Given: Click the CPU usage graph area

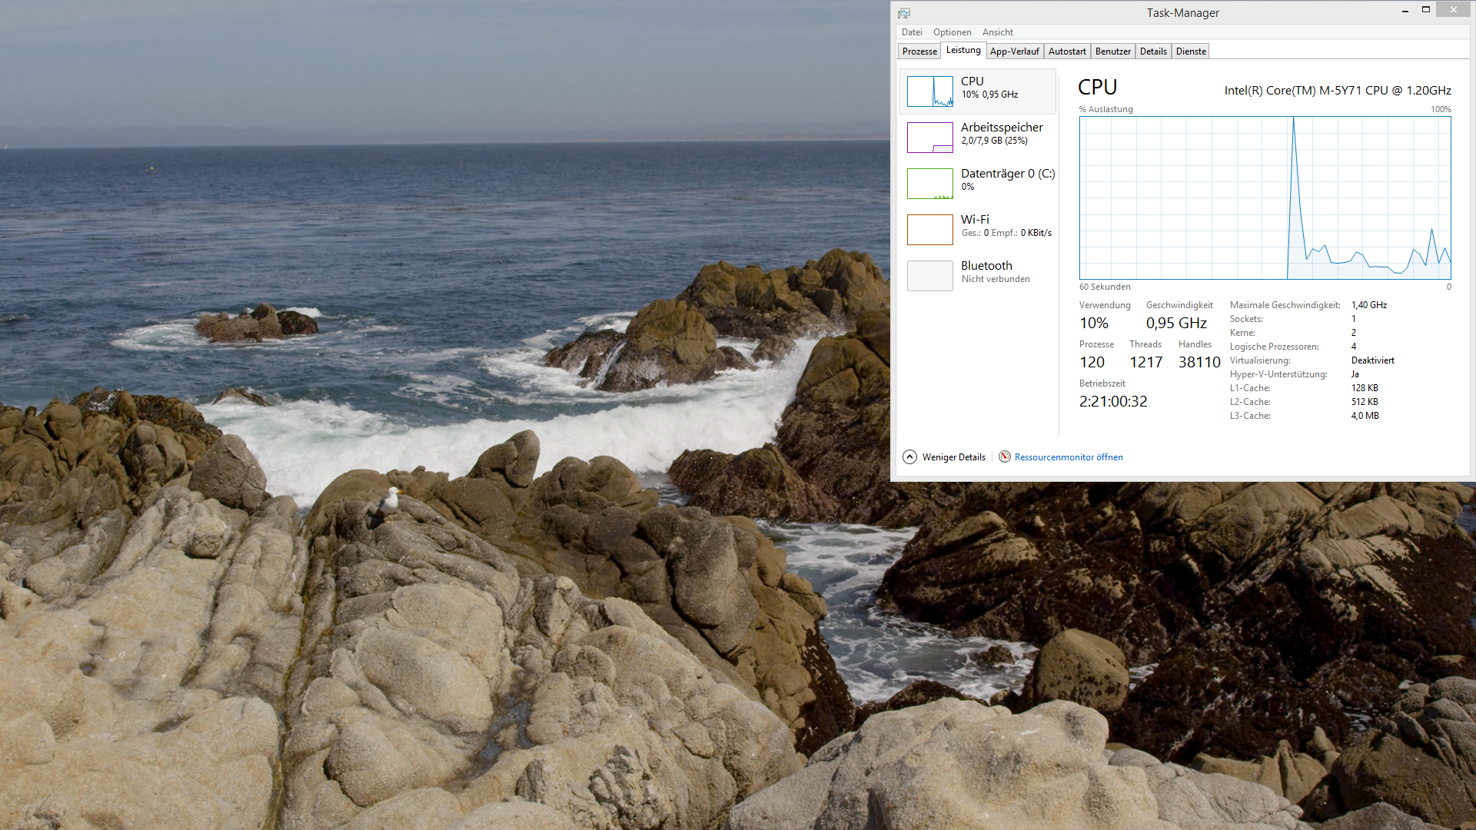Looking at the screenshot, I should (x=1265, y=198).
